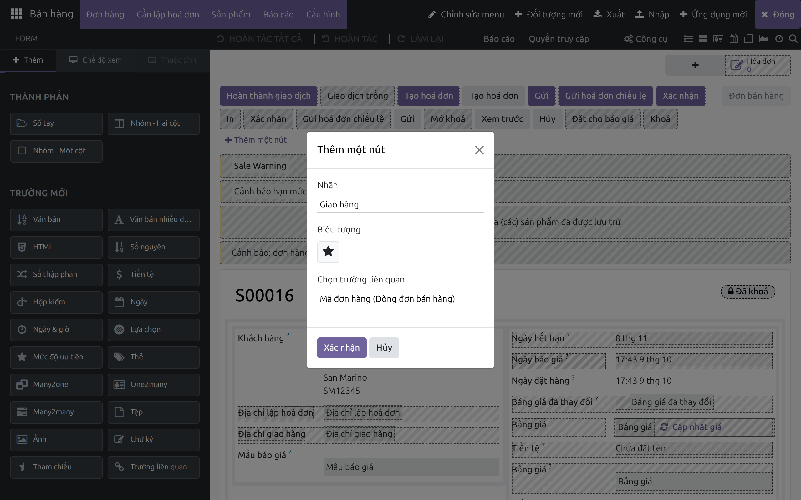Cancel the dialog with Hủy
Screen dimensions: 801x500
(x=384, y=347)
